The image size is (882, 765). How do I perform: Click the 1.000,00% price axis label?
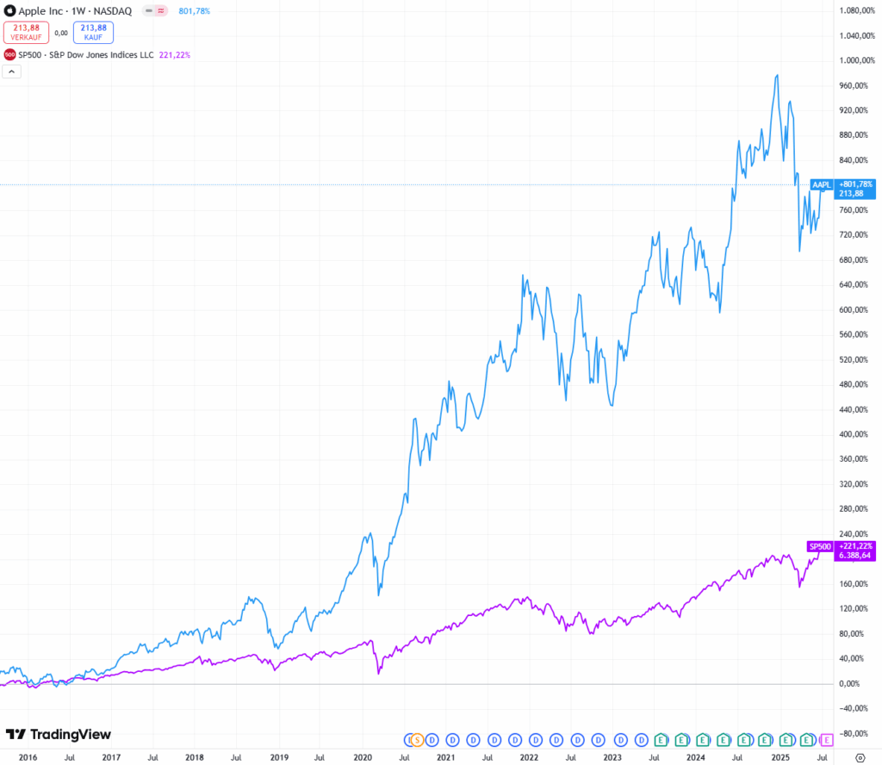pos(857,60)
